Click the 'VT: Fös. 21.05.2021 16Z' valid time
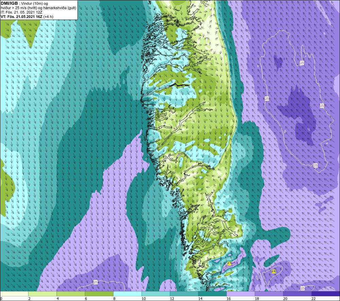340x301 pixels. (x=21, y=17)
